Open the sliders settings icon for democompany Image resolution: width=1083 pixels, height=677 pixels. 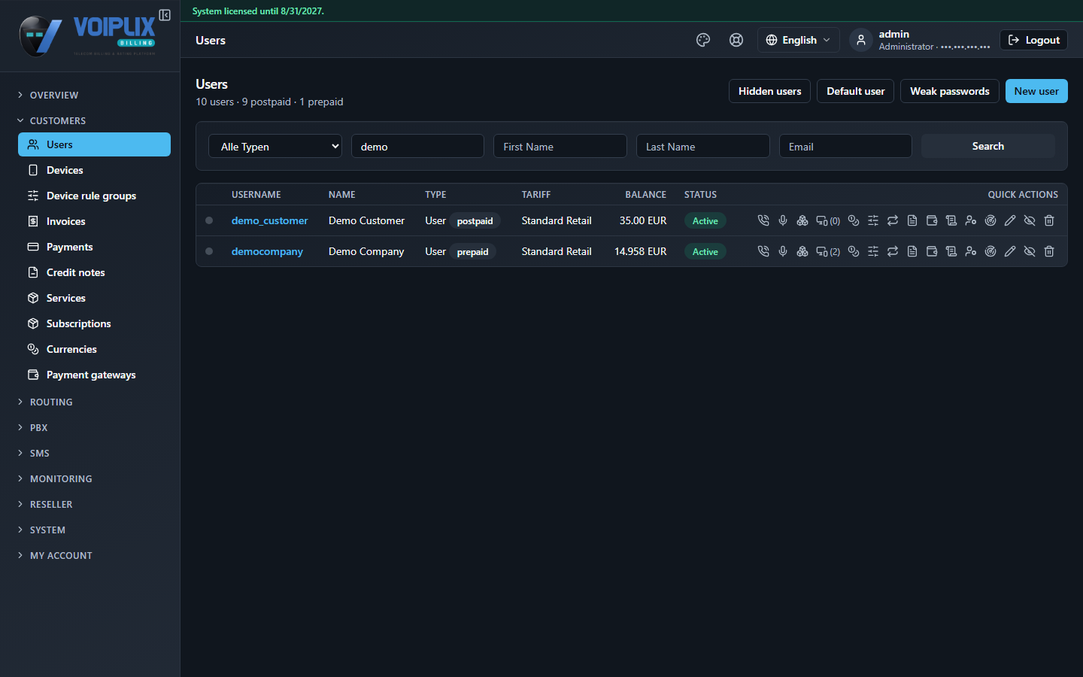pos(873,251)
